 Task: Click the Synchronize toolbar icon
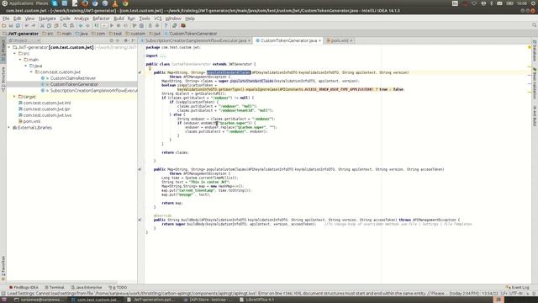(x=18, y=25)
